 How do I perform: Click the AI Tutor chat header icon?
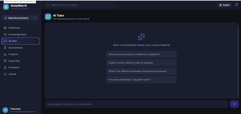48,17
